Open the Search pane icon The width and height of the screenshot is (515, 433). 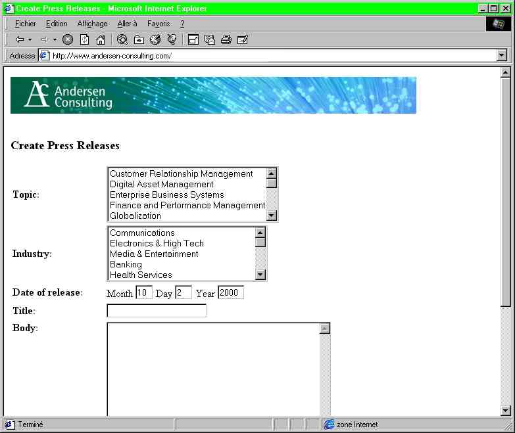(122, 39)
